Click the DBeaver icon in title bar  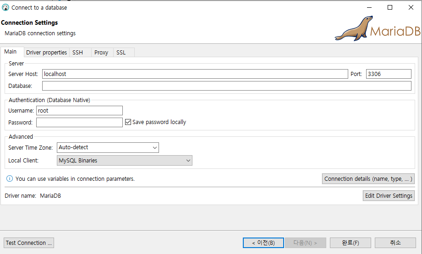click(x=5, y=7)
